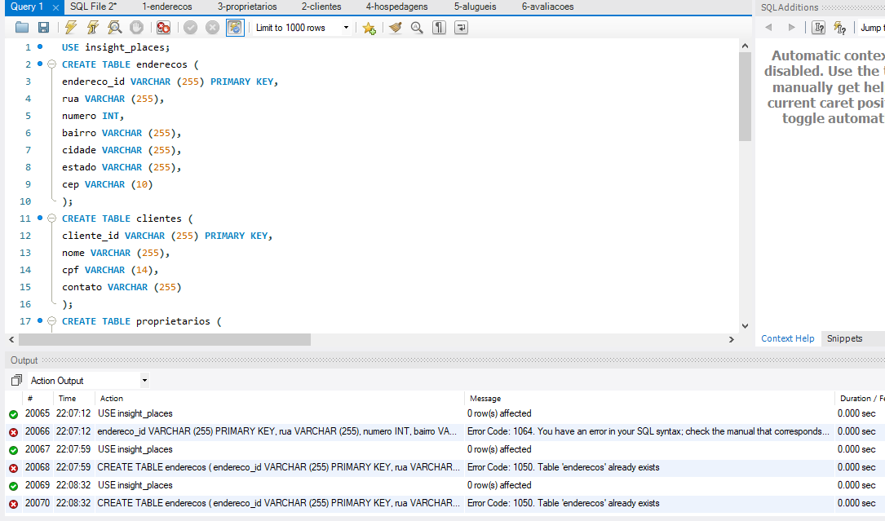Get context help for caret position manually
Screen dimensions: 885x521
pyautogui.click(x=818, y=28)
